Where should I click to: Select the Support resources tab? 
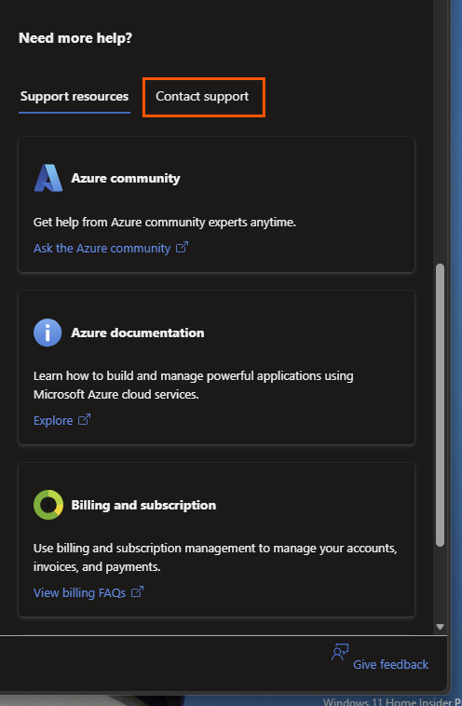(75, 96)
